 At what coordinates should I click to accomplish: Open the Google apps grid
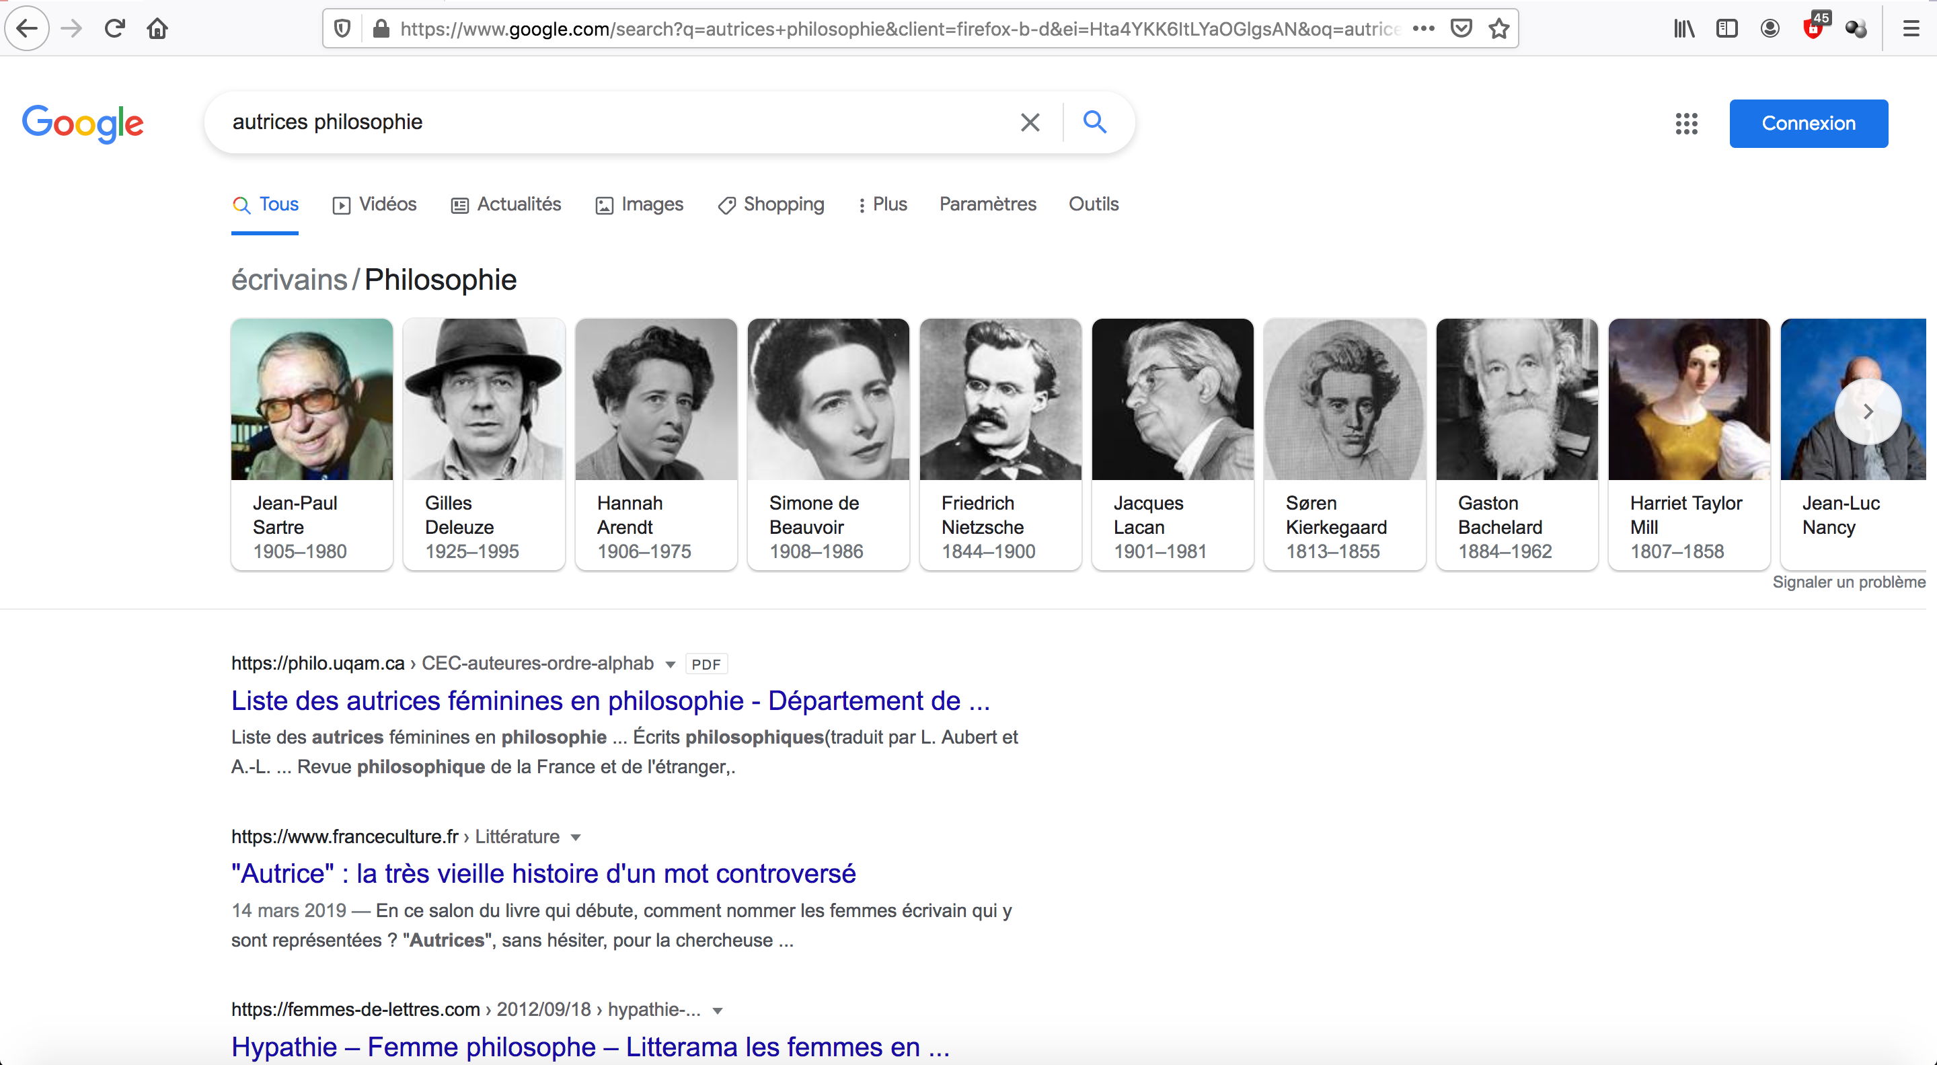[x=1686, y=123]
